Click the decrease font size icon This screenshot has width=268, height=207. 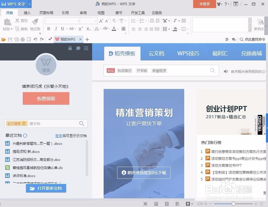107,21
